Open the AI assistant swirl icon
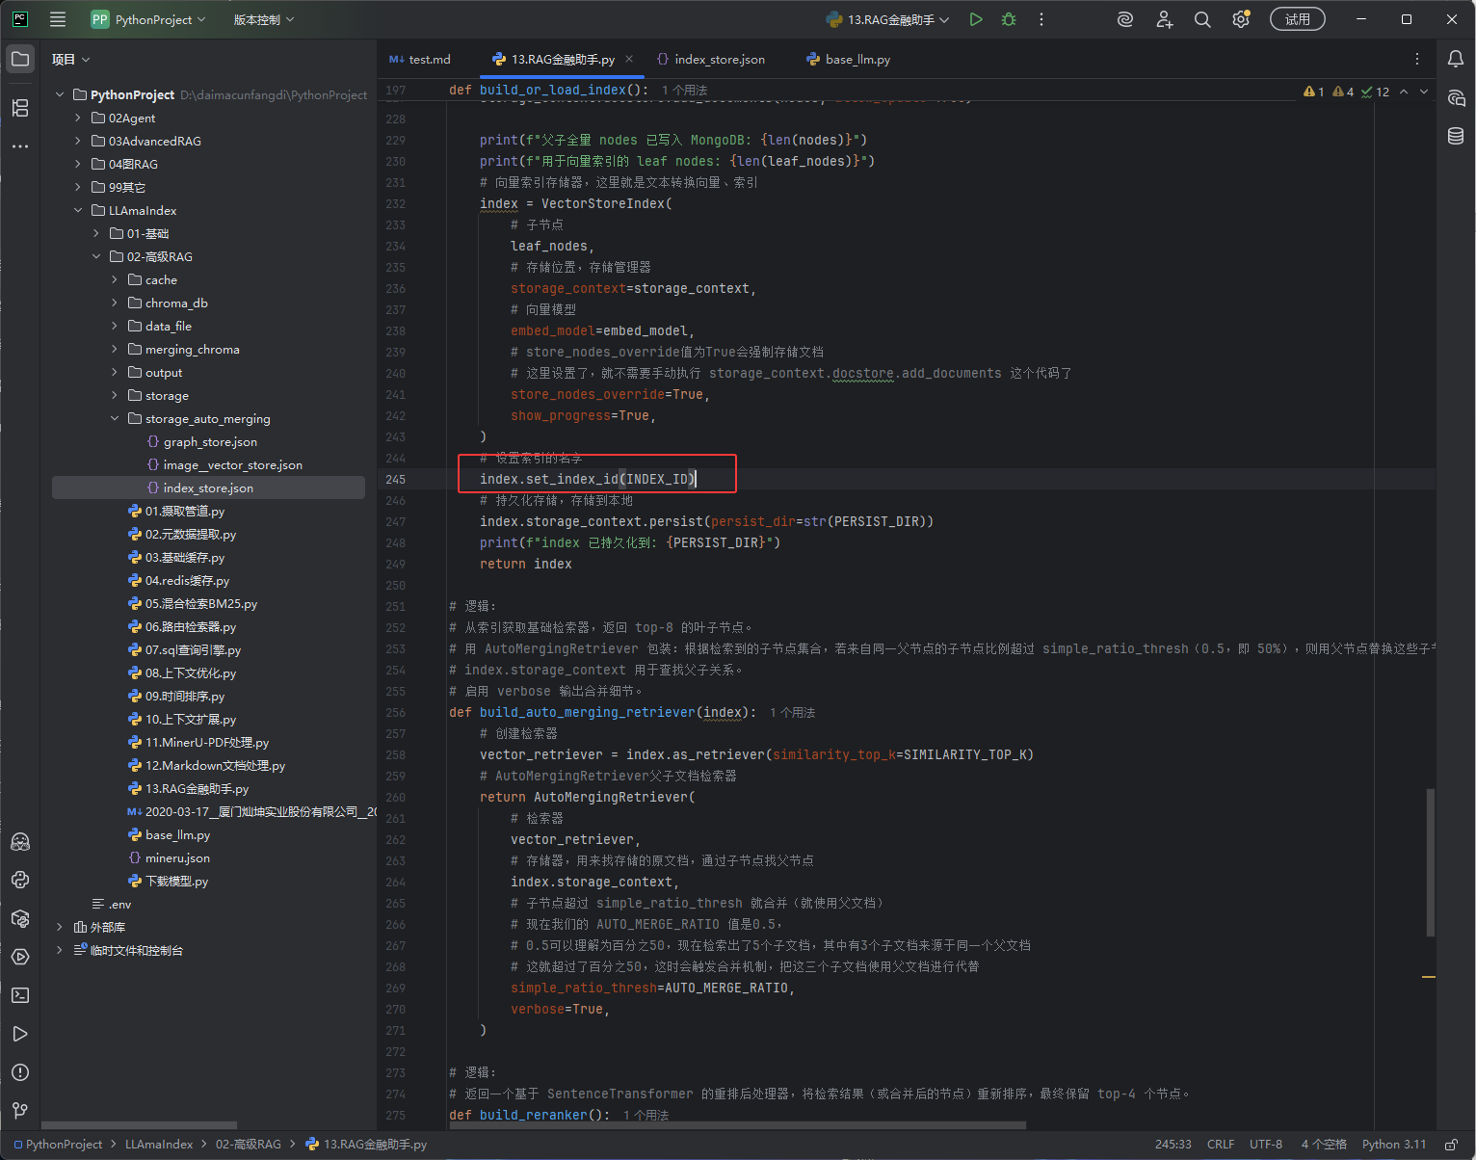Screen dimensions: 1476x1160 [1124, 19]
